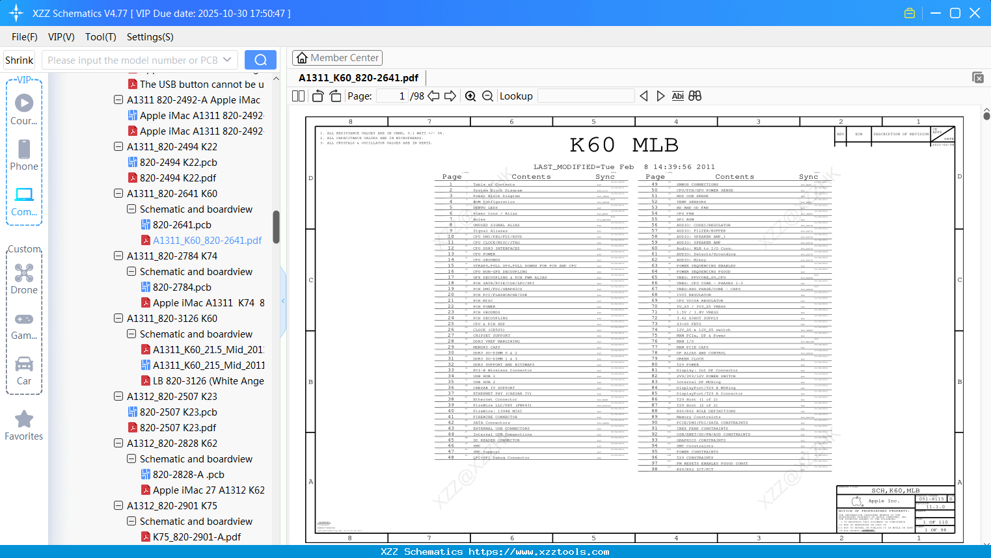Open the 820-2784.pcb file

(176, 287)
